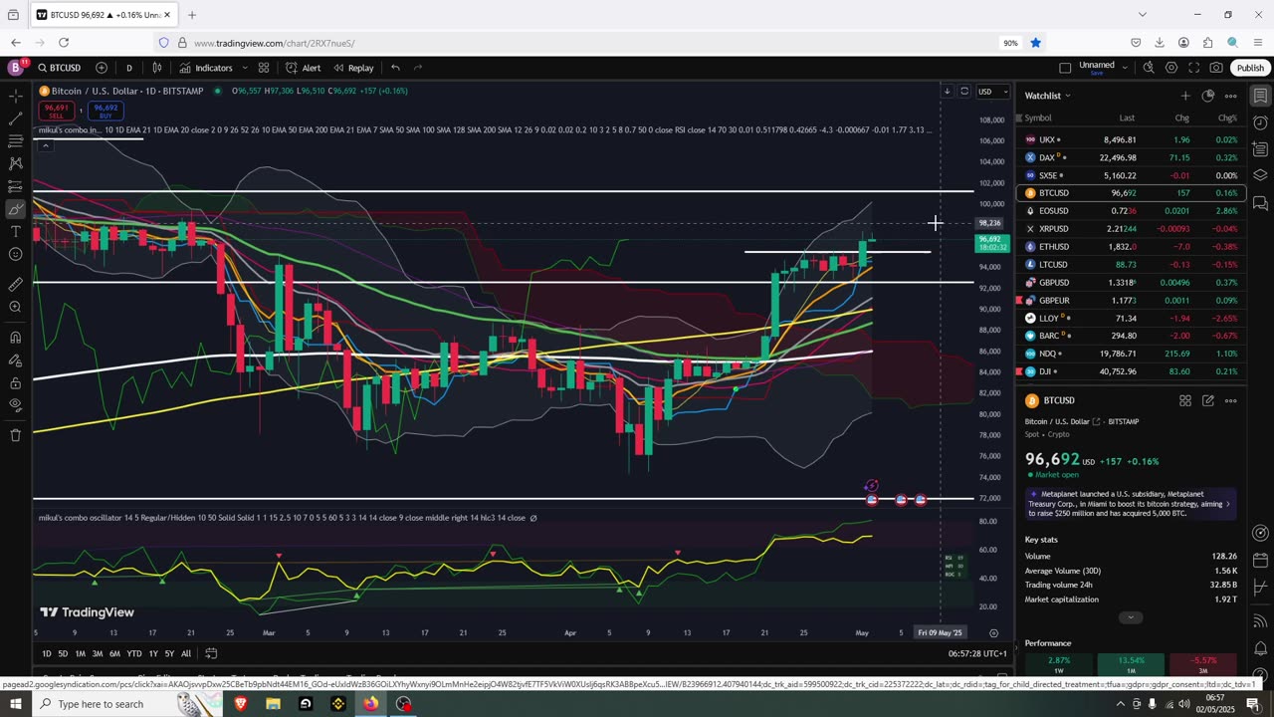
Task: Expand the Watchlist name dropdown
Action: (x=1047, y=96)
